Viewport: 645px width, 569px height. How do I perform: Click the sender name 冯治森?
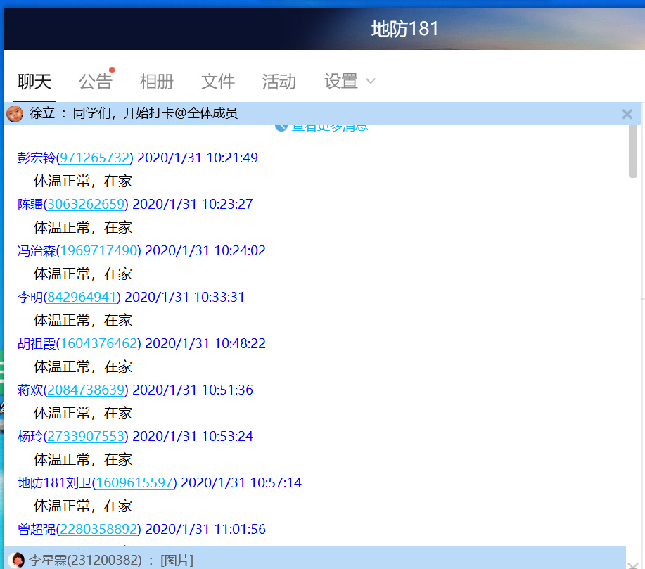coord(36,251)
